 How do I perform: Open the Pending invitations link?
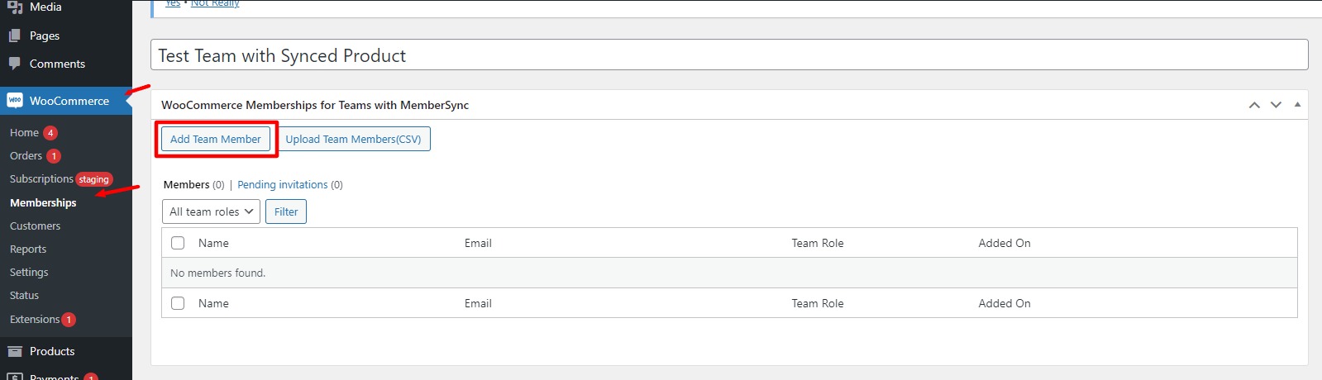[x=283, y=184]
